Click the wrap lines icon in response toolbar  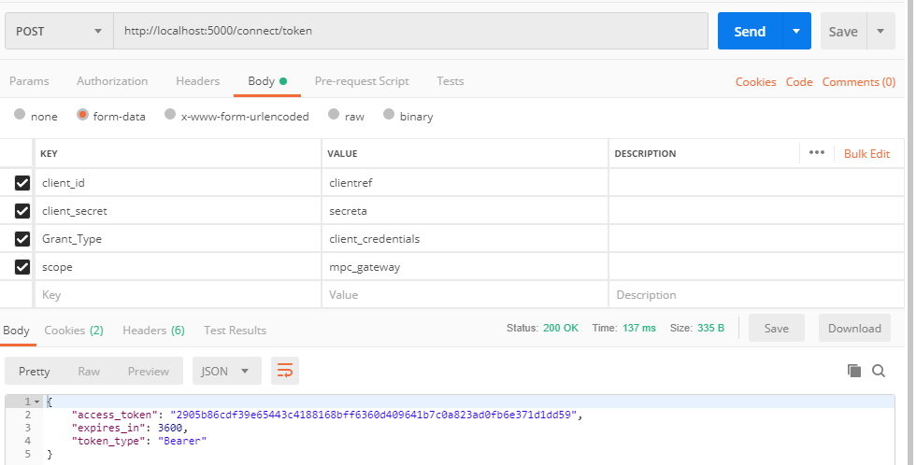pos(285,371)
